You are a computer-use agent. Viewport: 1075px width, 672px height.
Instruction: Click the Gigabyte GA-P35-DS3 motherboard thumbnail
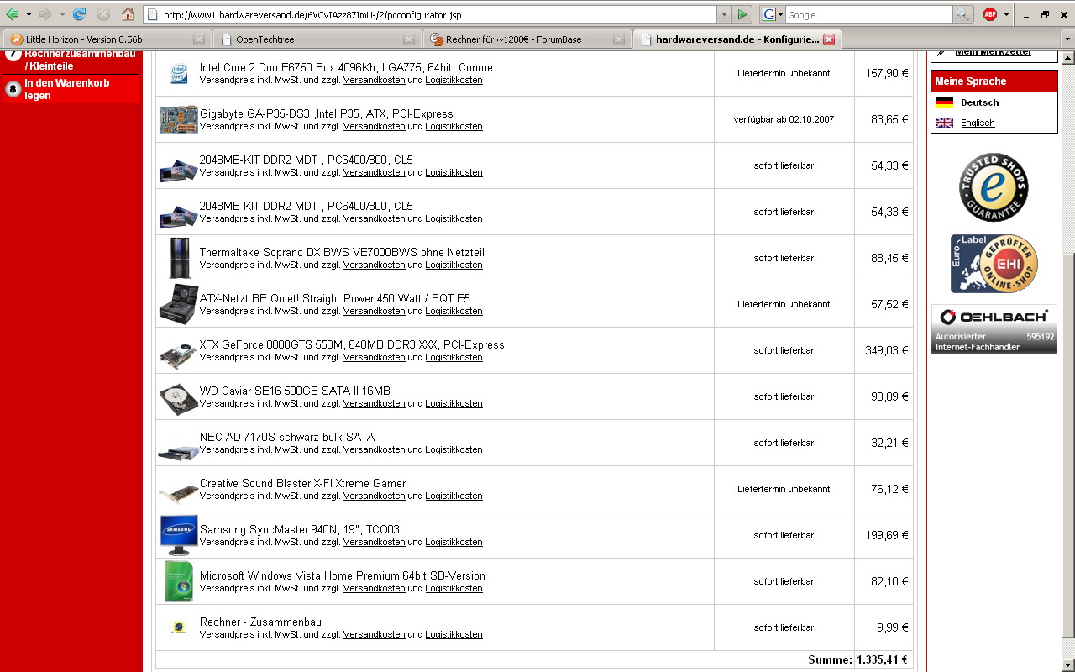pyautogui.click(x=178, y=119)
